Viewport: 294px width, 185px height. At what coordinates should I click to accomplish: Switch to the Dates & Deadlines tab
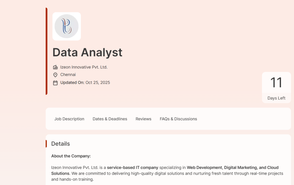[x=110, y=119]
